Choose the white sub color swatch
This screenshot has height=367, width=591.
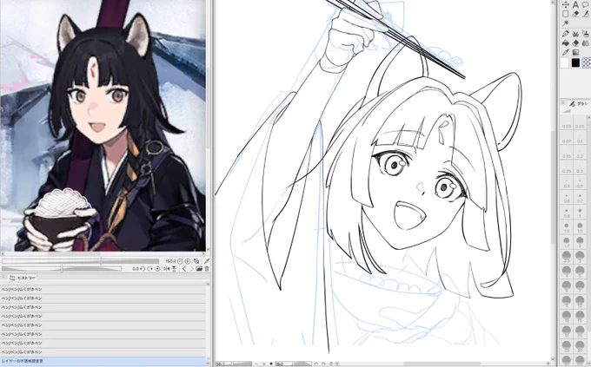pos(565,62)
